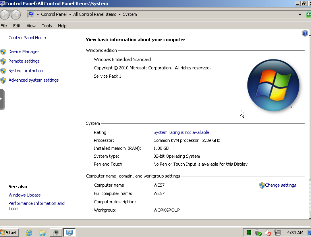Click the shield icon beside Device Manager

click(3, 52)
